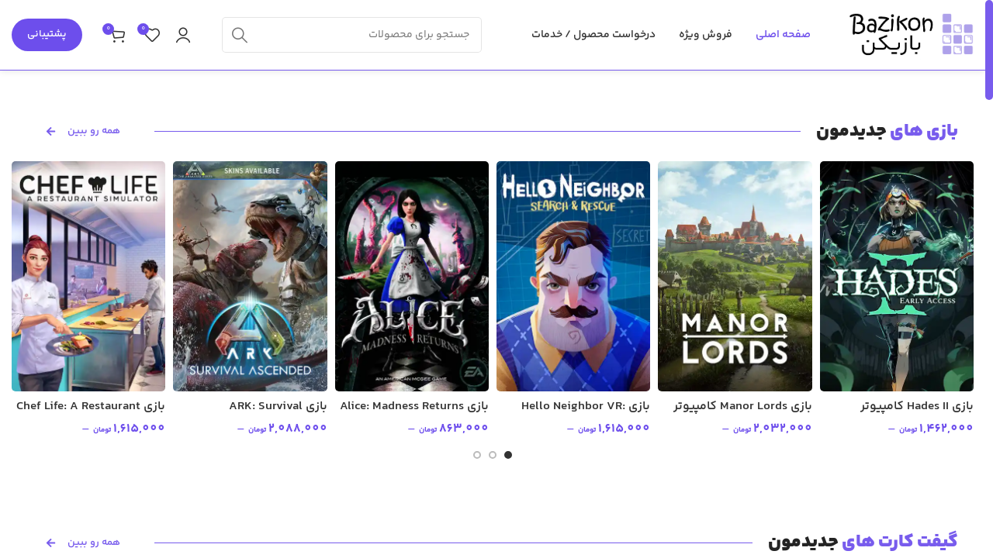Click the arrow beside new games 'همه رو ببین'
The image size is (993, 558).
click(x=51, y=131)
